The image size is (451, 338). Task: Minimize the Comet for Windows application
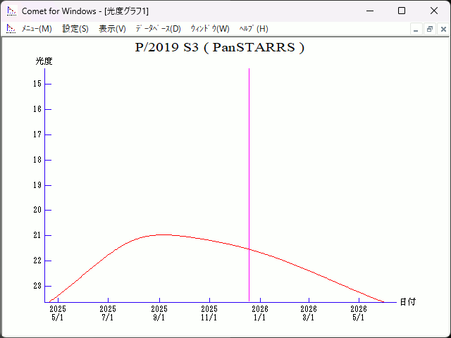coord(369,11)
